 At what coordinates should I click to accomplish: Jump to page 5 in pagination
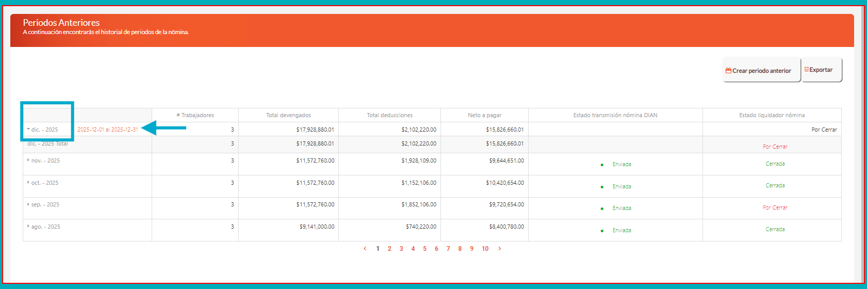pyautogui.click(x=424, y=249)
